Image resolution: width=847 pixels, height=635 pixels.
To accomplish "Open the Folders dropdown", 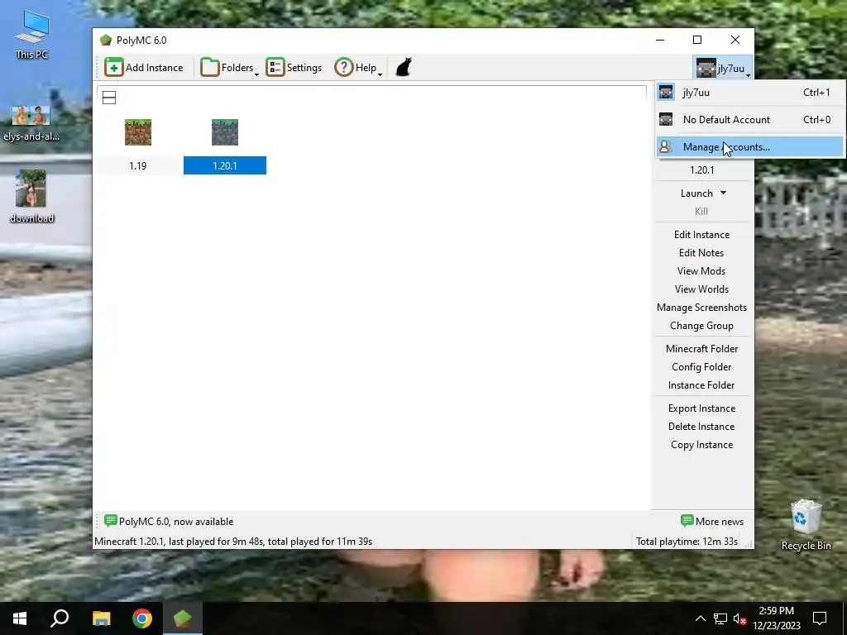I will [229, 68].
